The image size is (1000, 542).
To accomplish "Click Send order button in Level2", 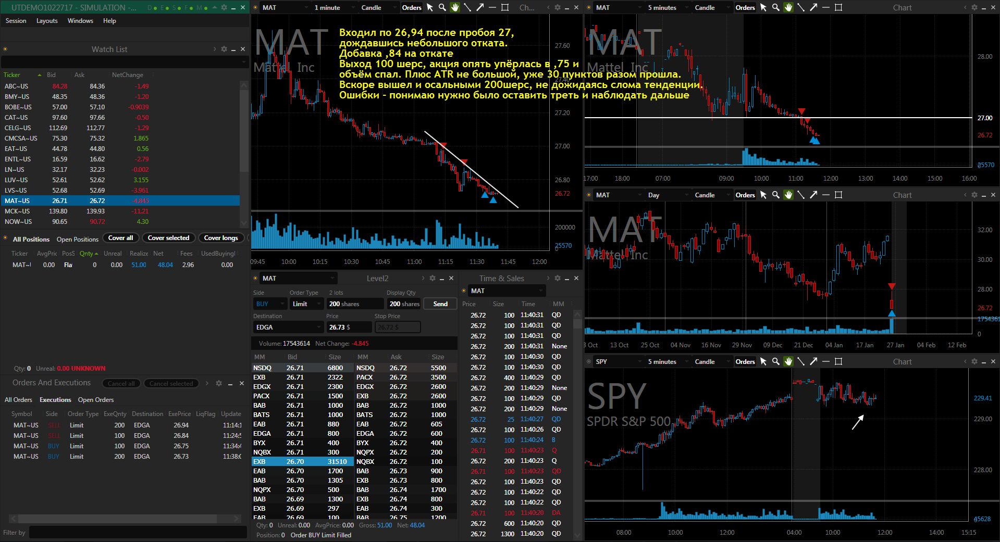I will coord(440,304).
